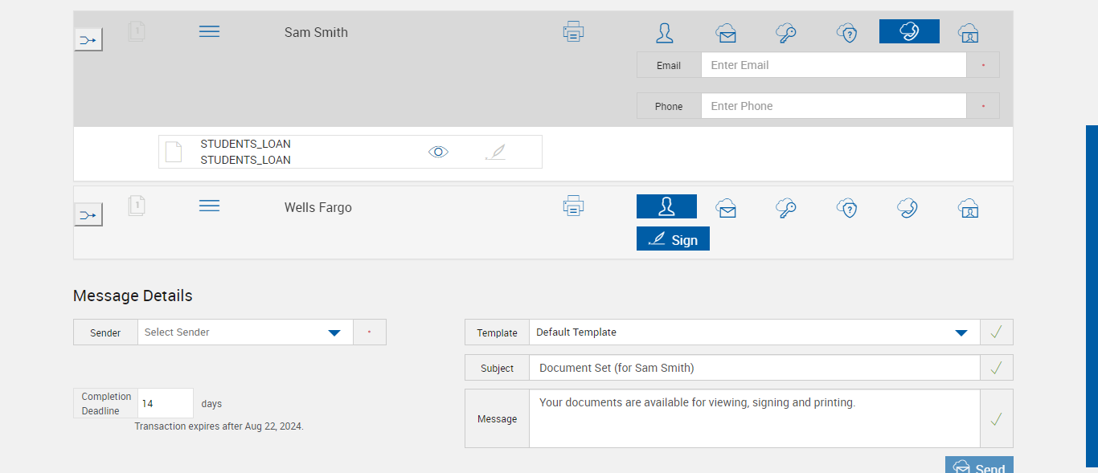Click the printer icon in Sam Smith row
1098x473 pixels.
pos(573,32)
